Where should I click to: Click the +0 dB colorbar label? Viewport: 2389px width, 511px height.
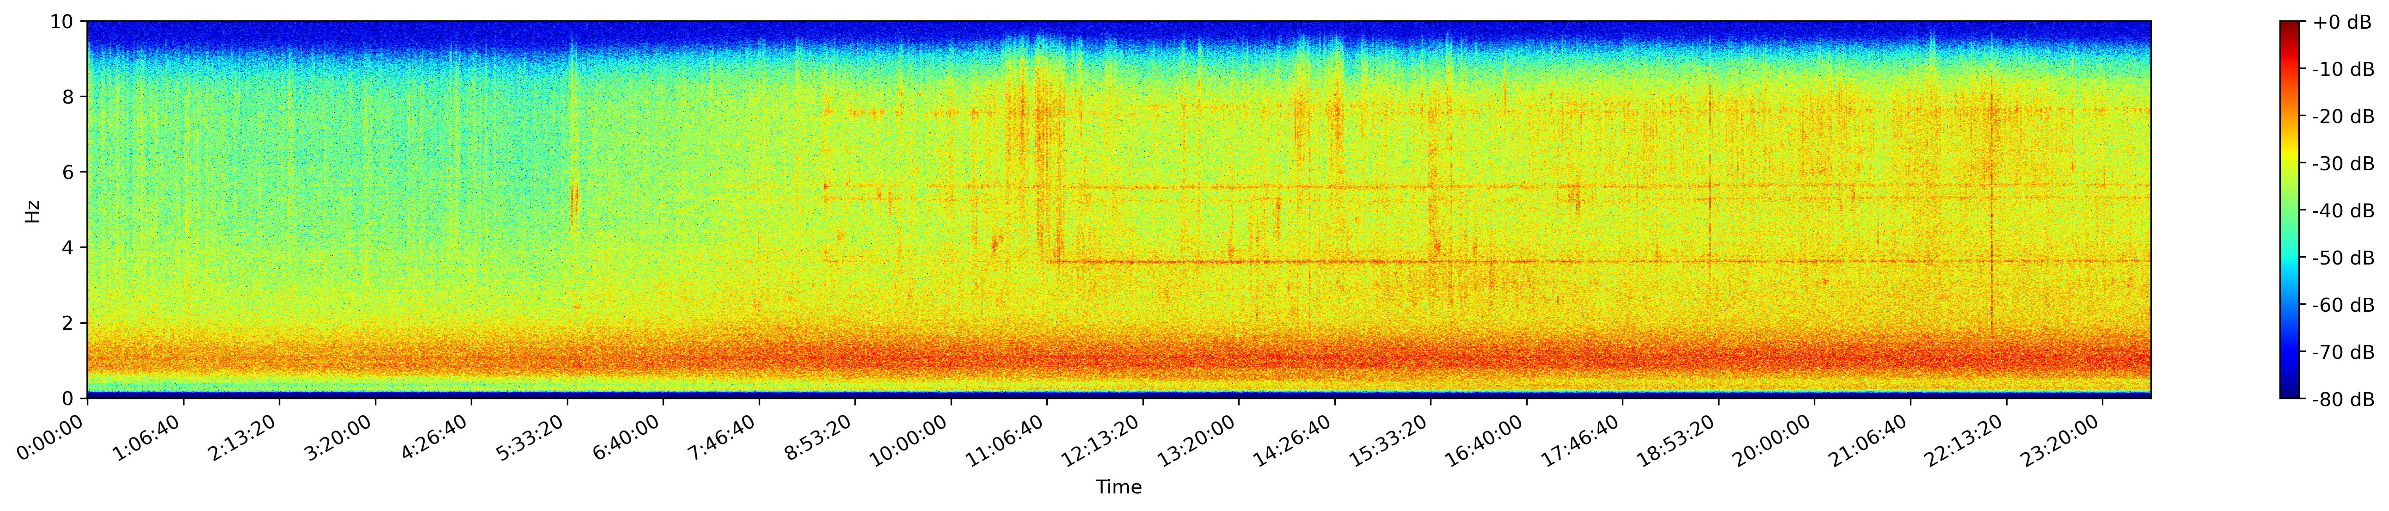pos(2342,22)
